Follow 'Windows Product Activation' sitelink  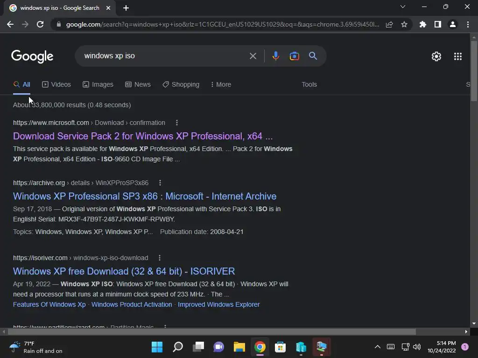(132, 304)
